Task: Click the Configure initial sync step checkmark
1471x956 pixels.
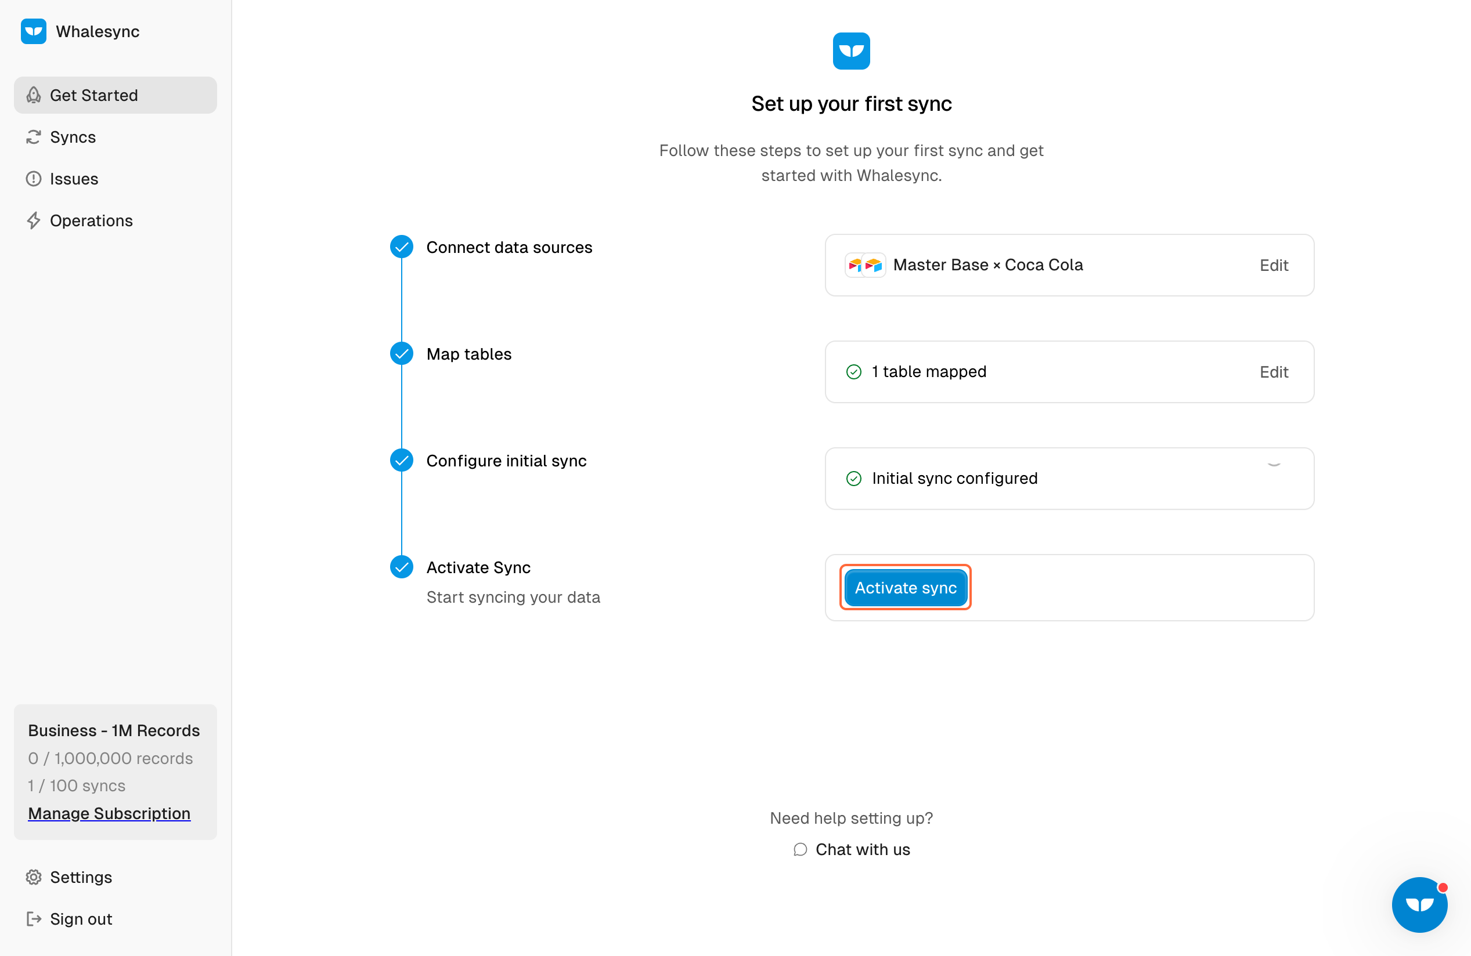Action: pos(402,460)
